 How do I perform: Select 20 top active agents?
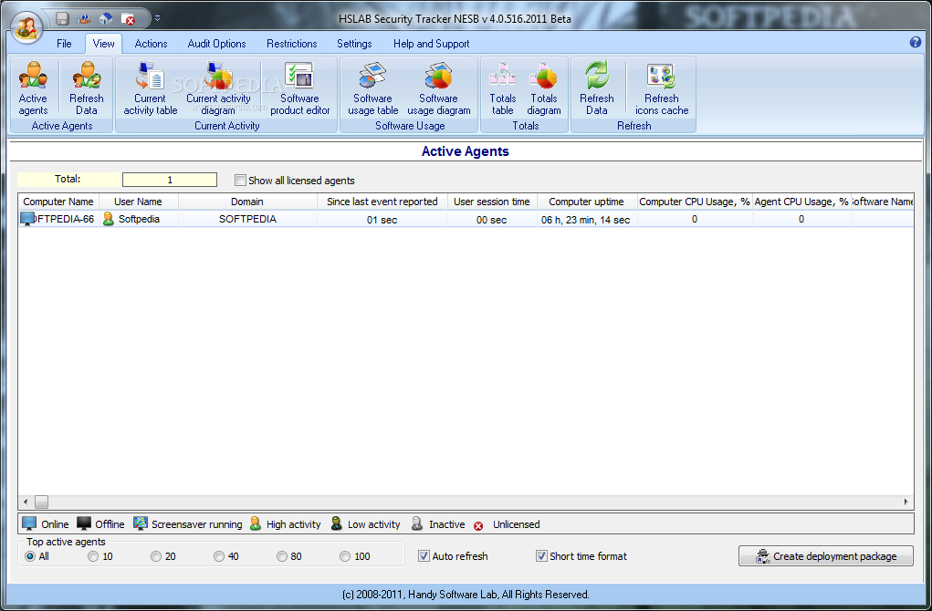(156, 556)
